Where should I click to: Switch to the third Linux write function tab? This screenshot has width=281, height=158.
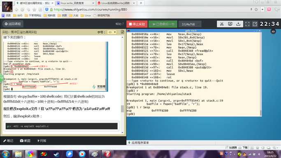point(116,3)
